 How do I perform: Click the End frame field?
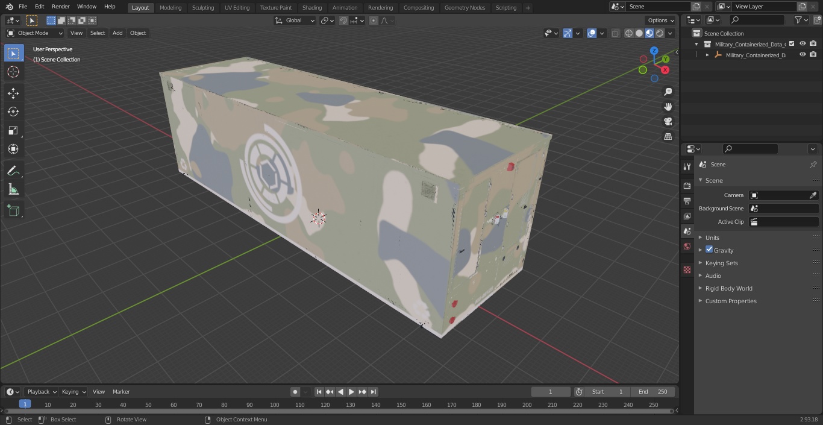tap(652, 392)
